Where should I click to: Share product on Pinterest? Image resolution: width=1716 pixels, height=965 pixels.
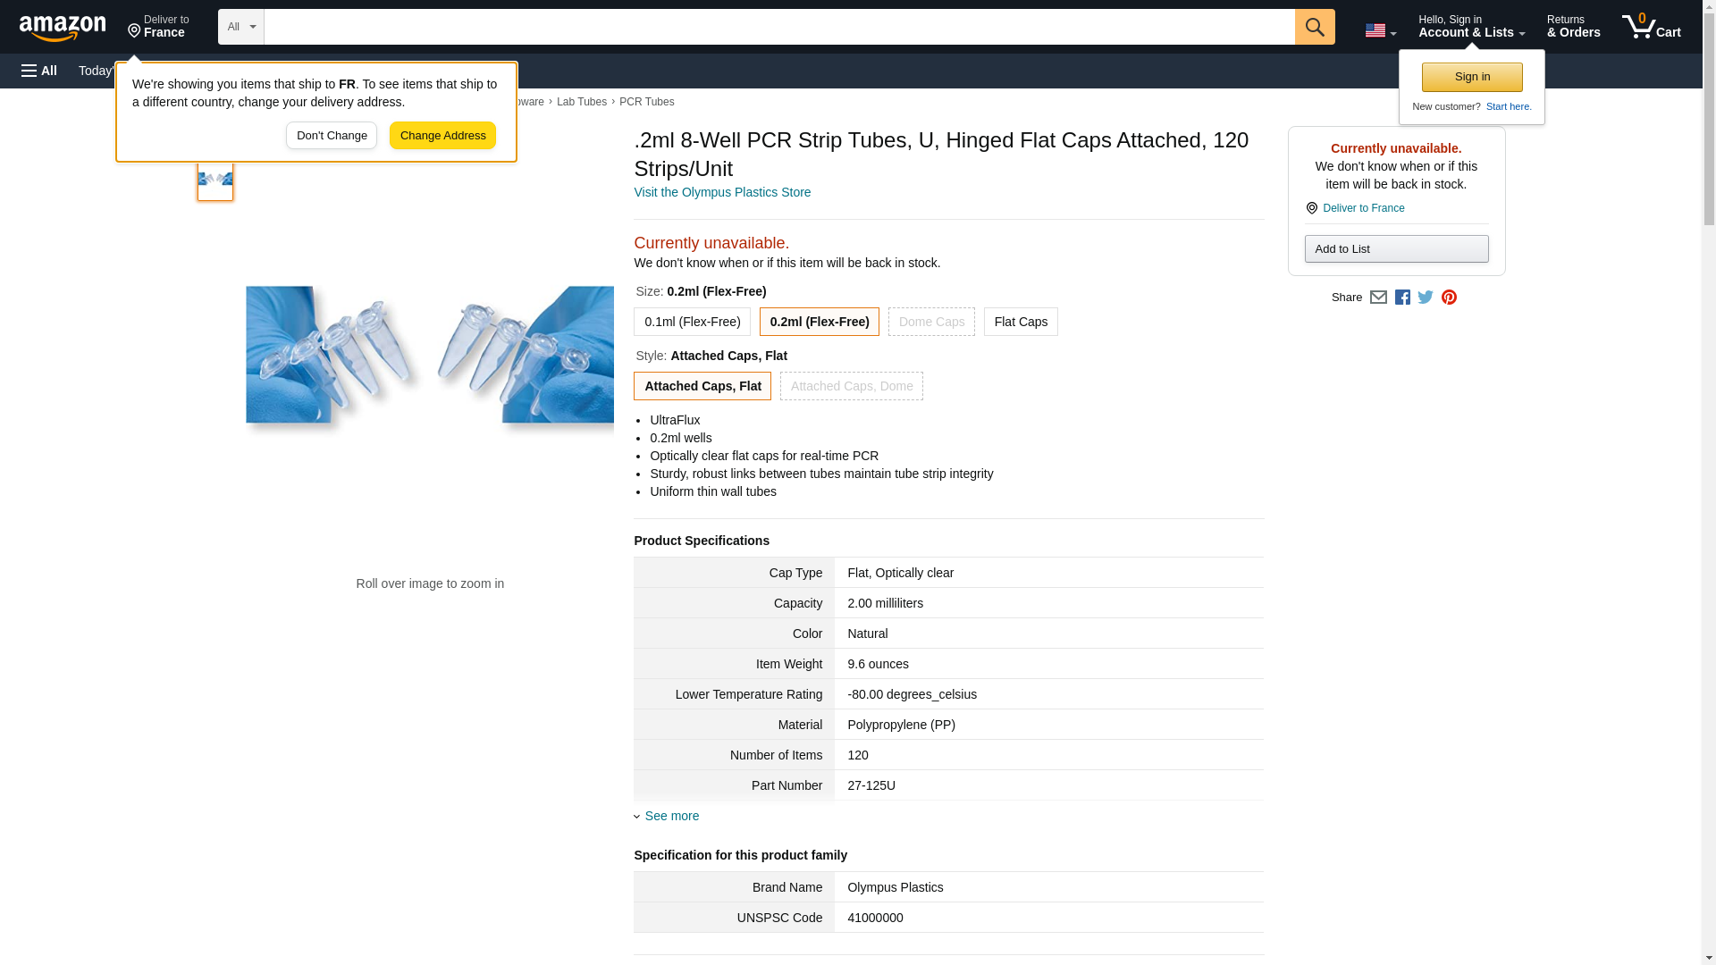coord(1449,298)
